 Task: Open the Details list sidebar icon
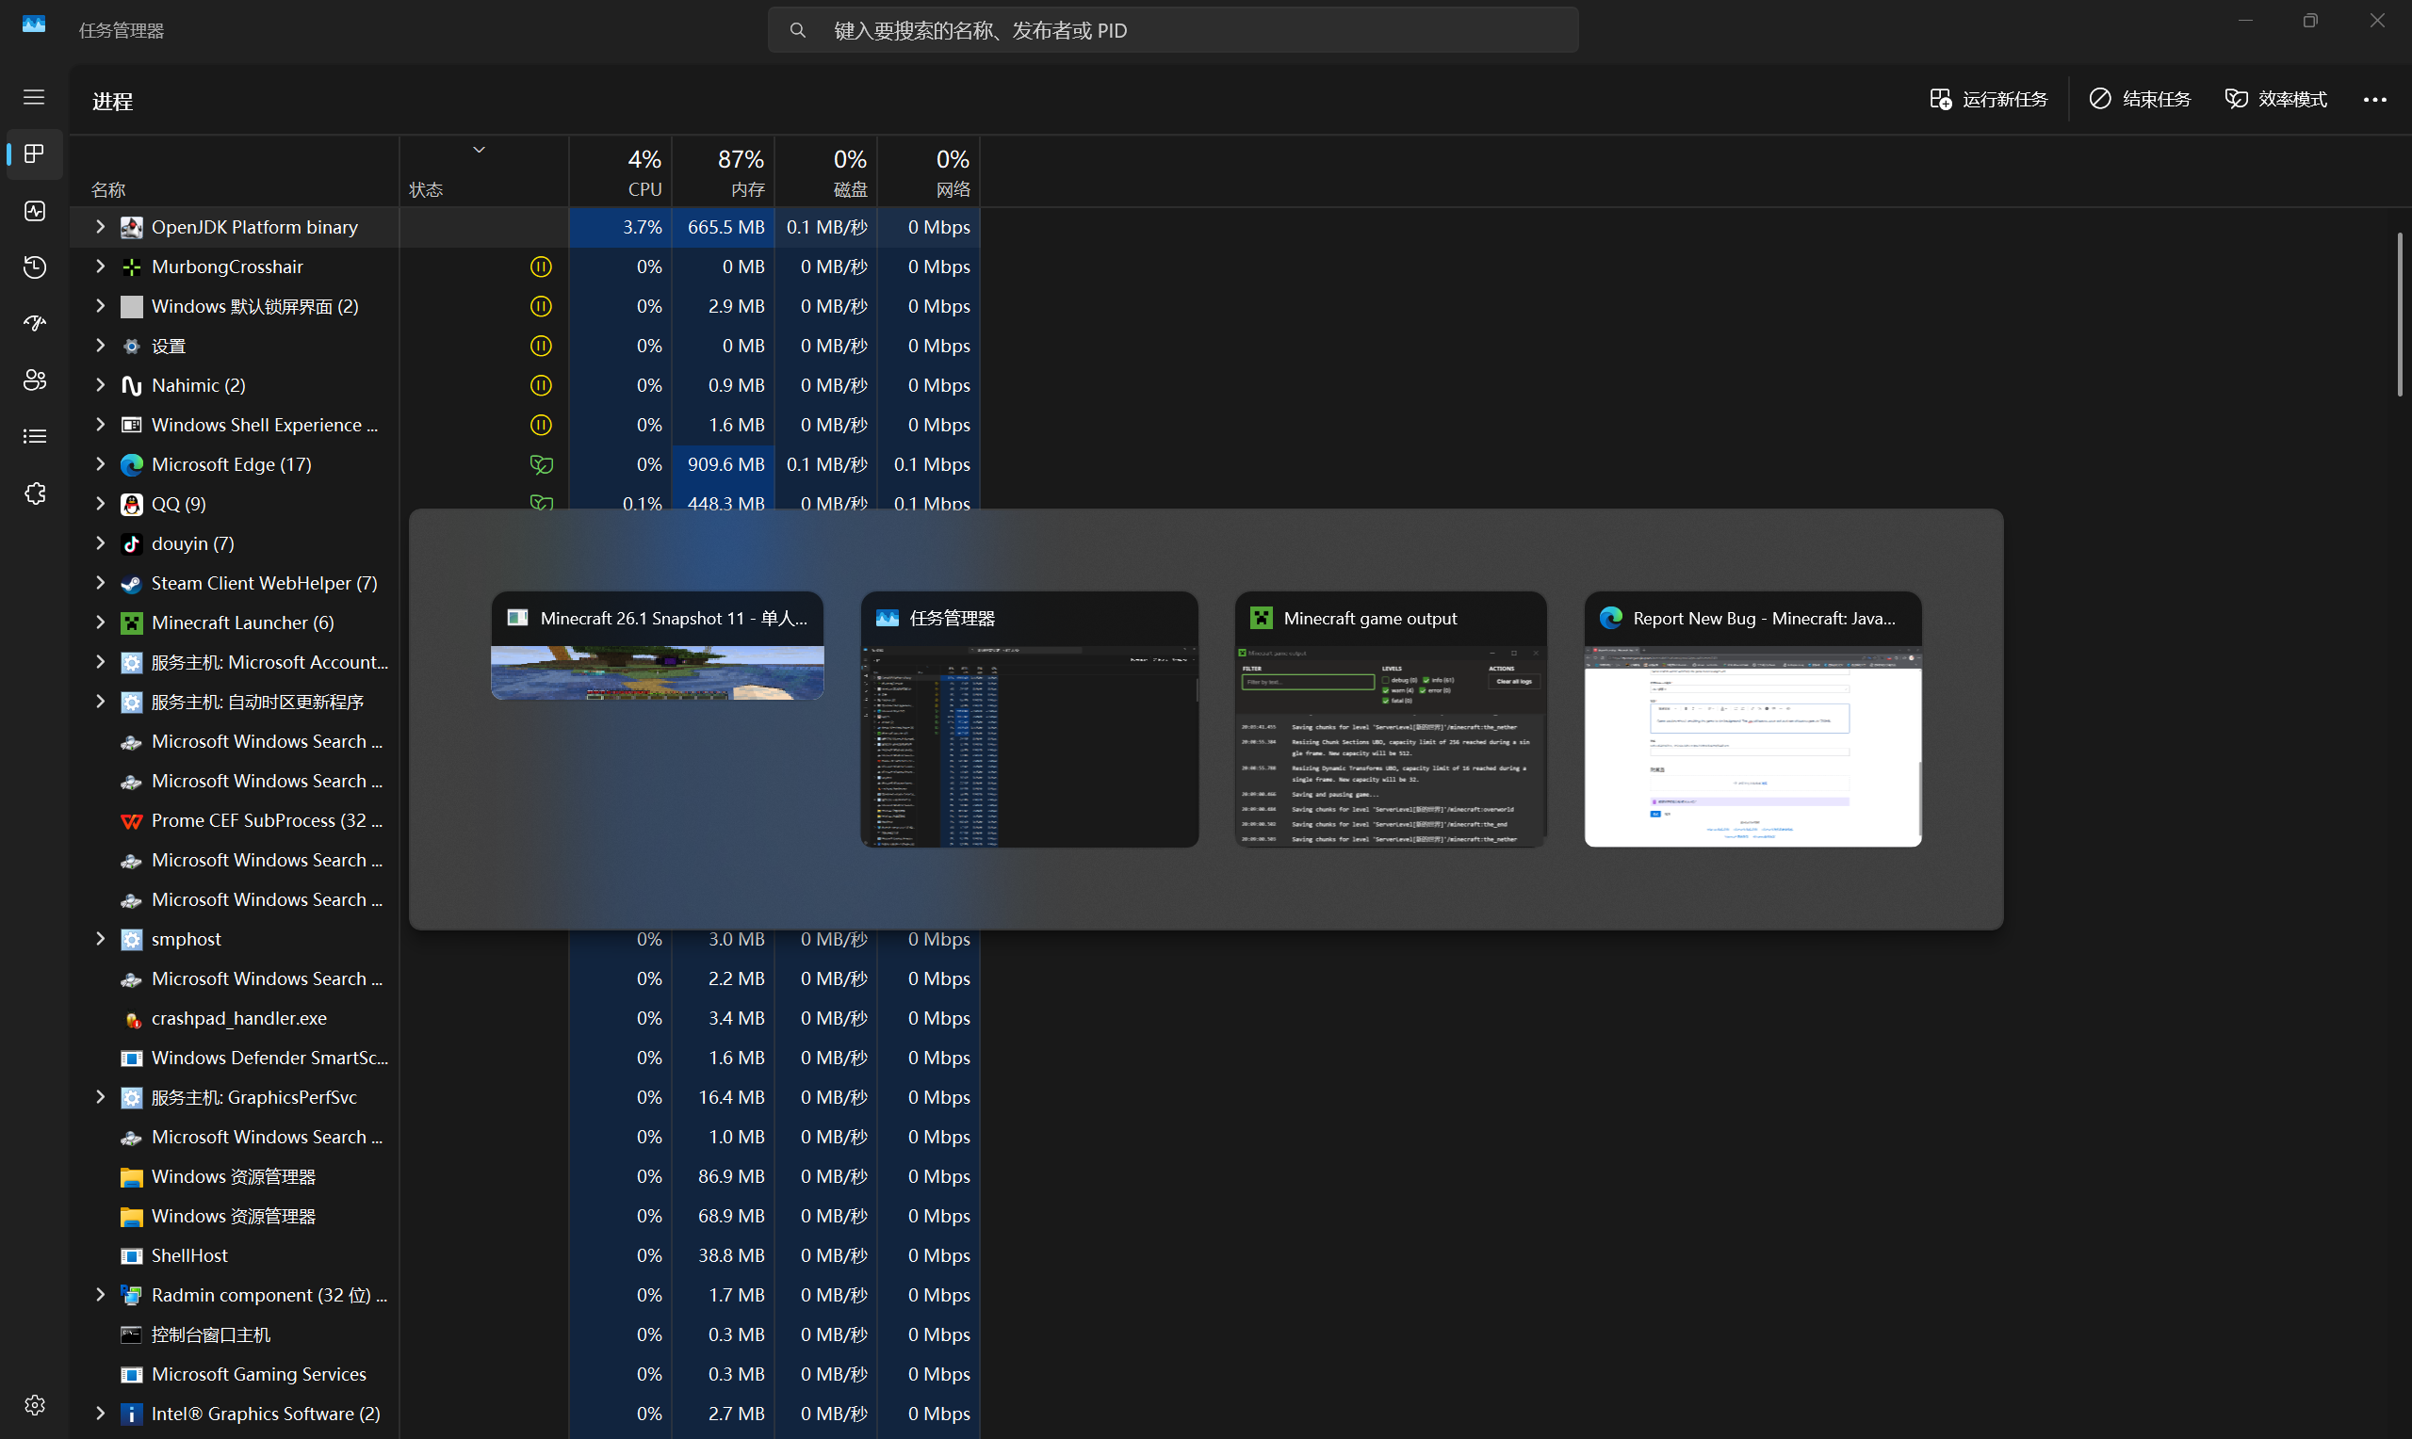point(35,436)
